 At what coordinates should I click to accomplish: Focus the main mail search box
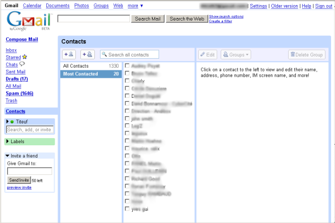[94, 18]
